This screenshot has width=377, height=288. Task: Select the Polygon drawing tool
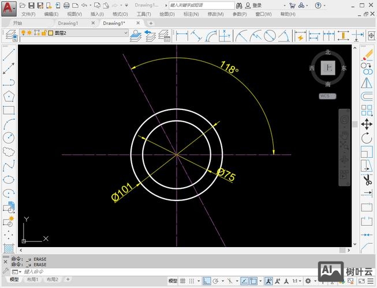(x=8, y=96)
